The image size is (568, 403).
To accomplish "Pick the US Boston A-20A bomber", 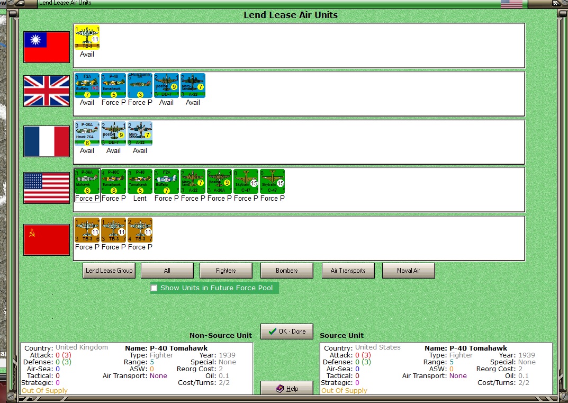I will tap(219, 182).
